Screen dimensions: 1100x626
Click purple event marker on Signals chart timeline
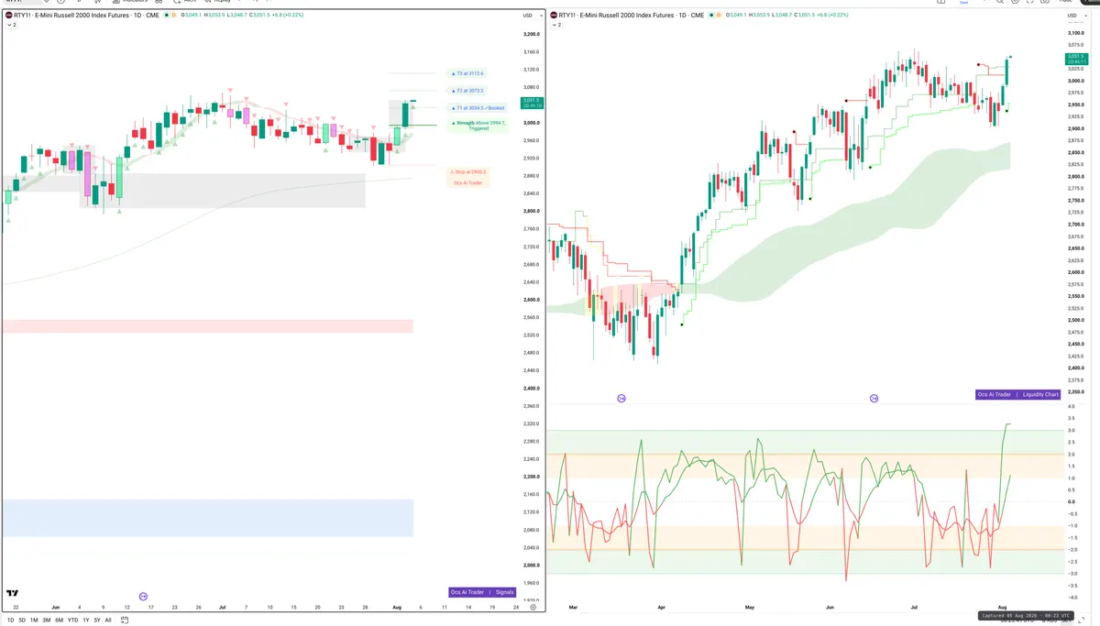[144, 596]
